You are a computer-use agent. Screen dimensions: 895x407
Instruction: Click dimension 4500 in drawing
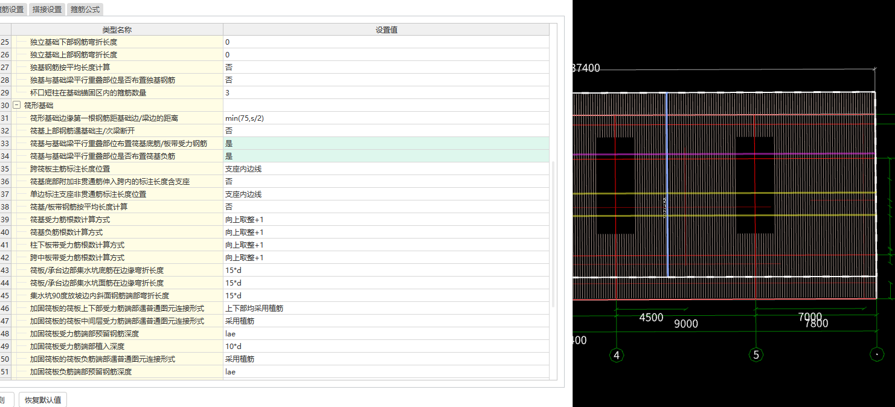tap(650, 318)
